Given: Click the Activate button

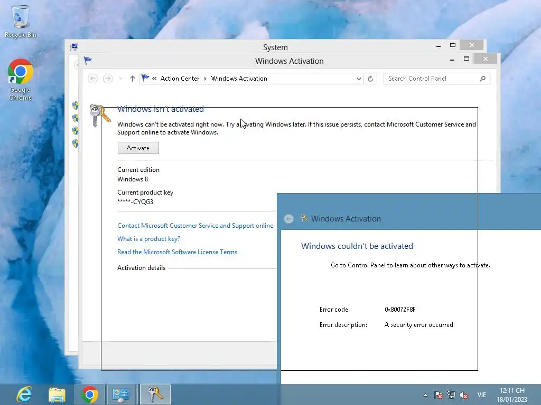Looking at the screenshot, I should pyautogui.click(x=138, y=148).
